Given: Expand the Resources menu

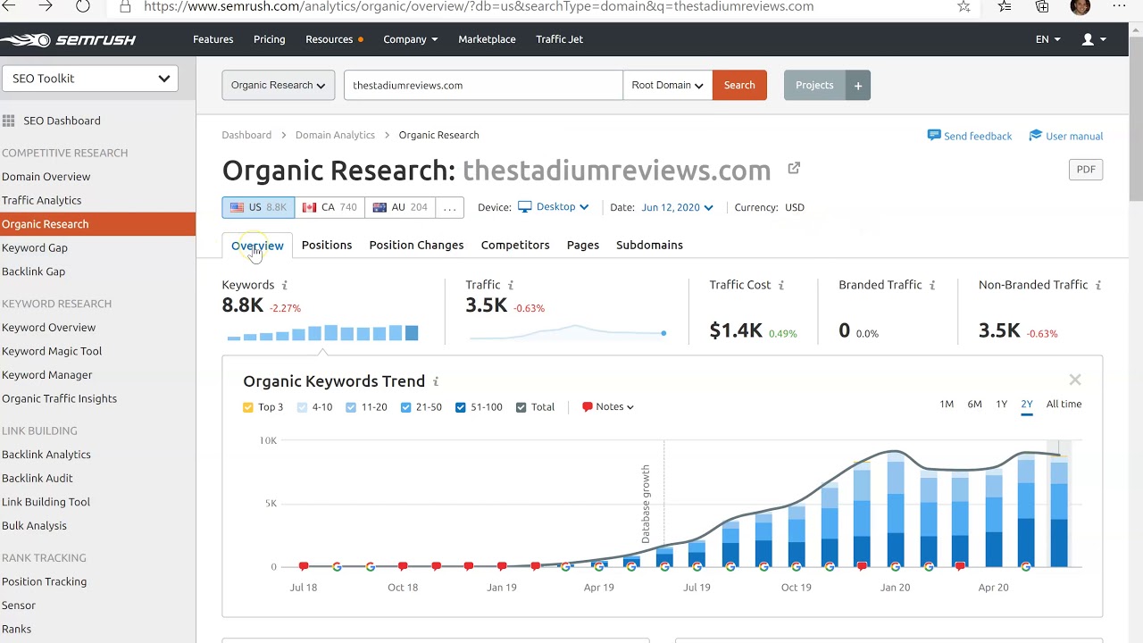Looking at the screenshot, I should coord(334,39).
